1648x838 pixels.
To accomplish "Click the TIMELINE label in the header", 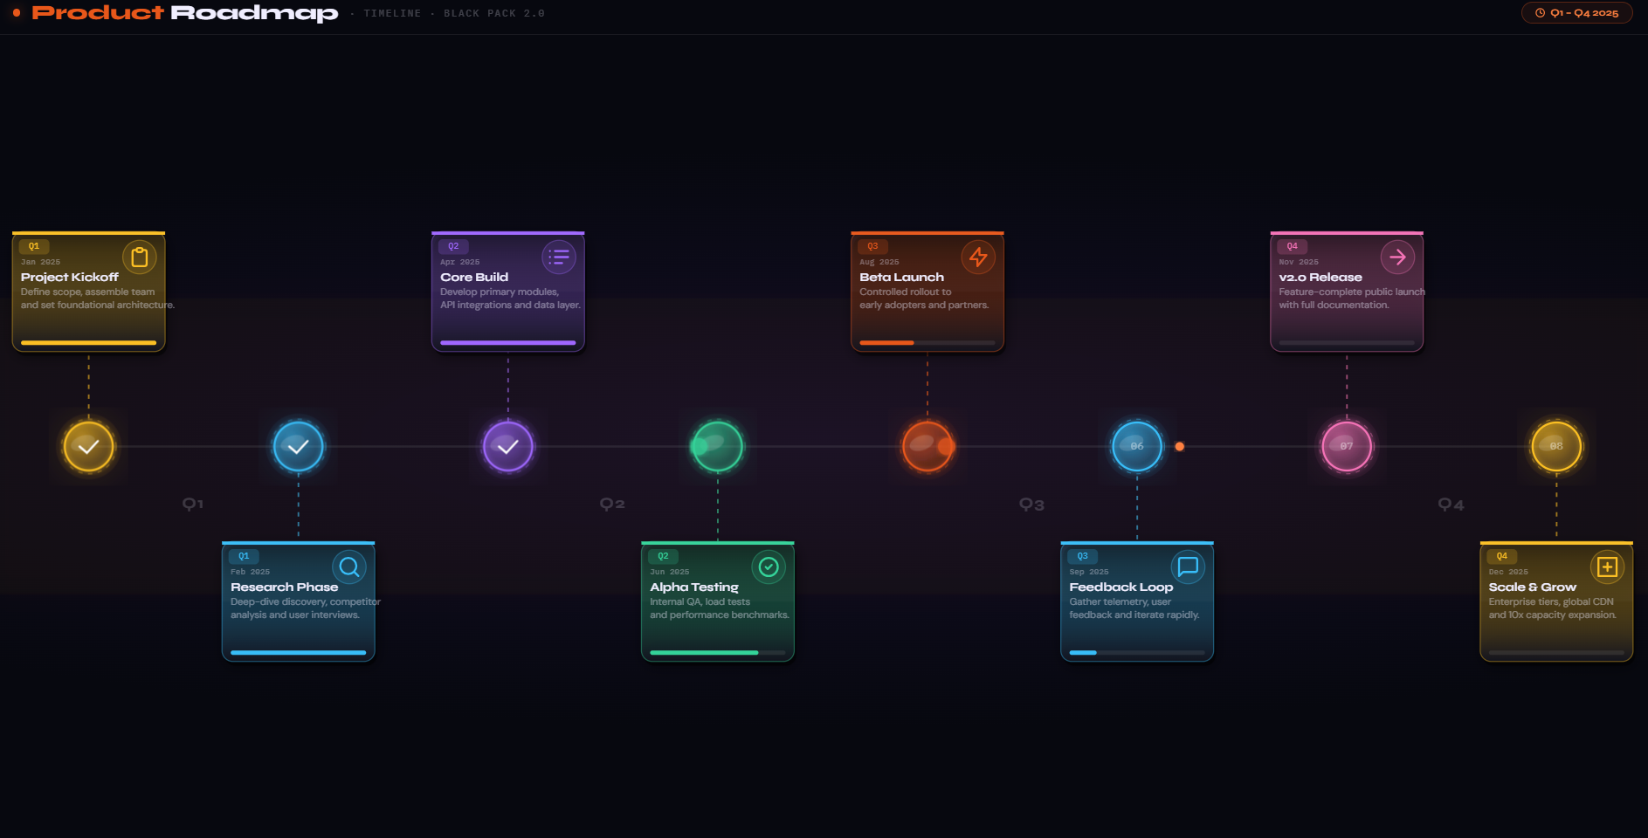I will (392, 13).
